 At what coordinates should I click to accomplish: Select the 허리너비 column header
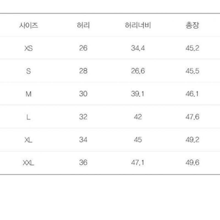tap(138, 26)
